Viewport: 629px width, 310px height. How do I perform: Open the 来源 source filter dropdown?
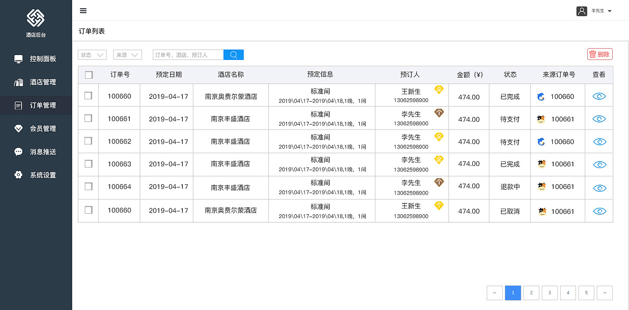click(x=127, y=55)
